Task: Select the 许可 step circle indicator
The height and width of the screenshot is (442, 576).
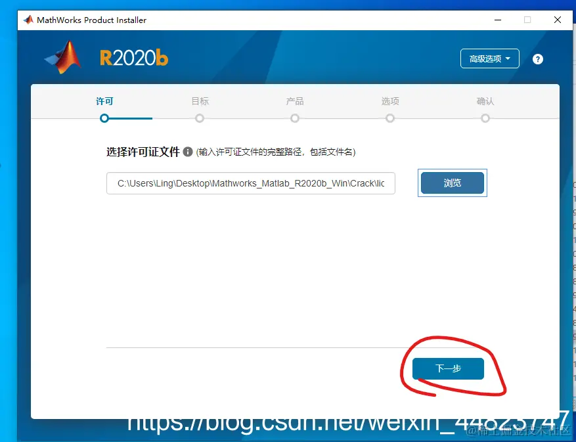Action: coord(104,118)
